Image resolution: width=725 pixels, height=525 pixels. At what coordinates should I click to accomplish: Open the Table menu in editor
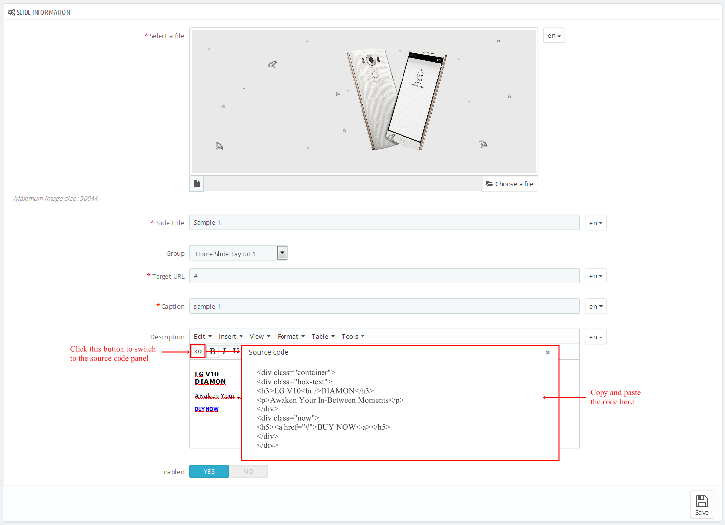point(323,337)
